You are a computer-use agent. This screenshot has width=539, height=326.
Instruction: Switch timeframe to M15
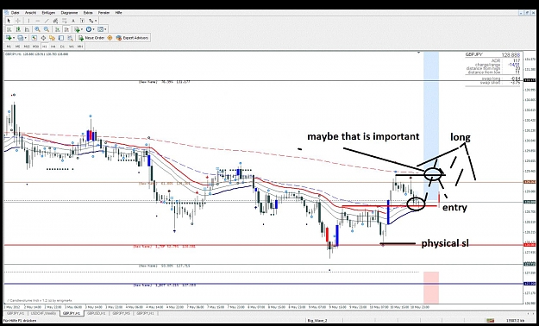click(27, 46)
